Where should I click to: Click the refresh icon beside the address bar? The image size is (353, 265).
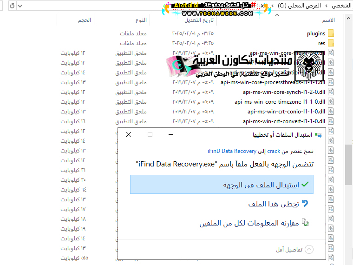point(12,6)
